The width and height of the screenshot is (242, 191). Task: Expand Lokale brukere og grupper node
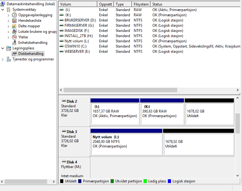pos(9,32)
